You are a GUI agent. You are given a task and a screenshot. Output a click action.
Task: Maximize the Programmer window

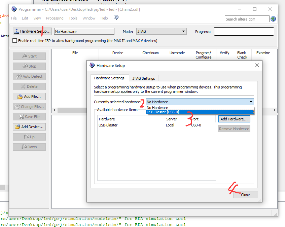(255, 9)
